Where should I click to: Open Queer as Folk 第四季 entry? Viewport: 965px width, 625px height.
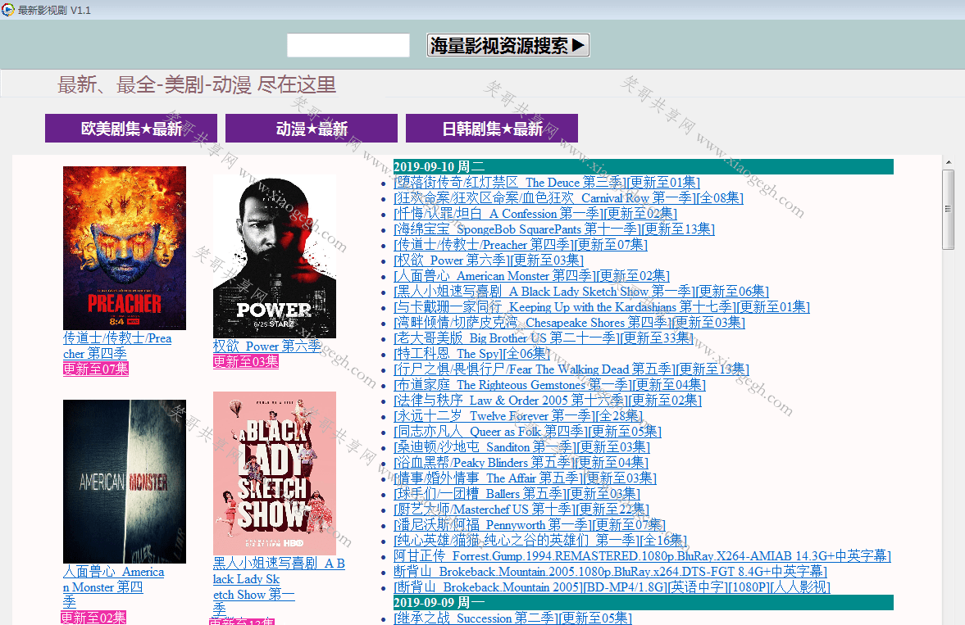click(x=527, y=432)
